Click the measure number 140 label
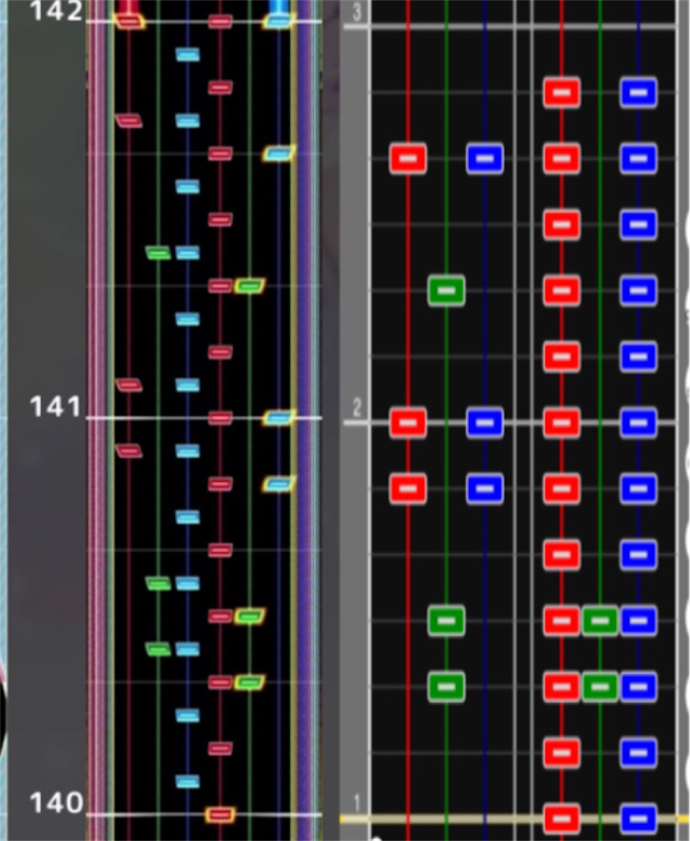This screenshot has width=690, height=841. tap(57, 803)
